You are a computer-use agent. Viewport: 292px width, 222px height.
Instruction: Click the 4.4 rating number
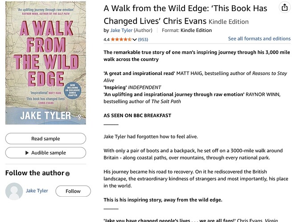pos(107,40)
